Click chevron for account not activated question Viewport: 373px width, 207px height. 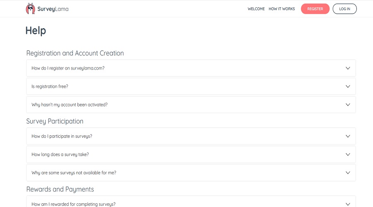click(348, 105)
